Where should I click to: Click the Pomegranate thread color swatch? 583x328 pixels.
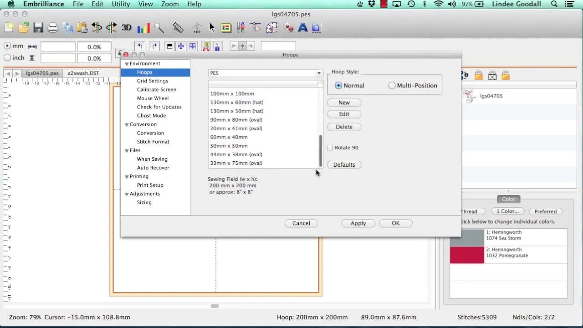click(466, 255)
